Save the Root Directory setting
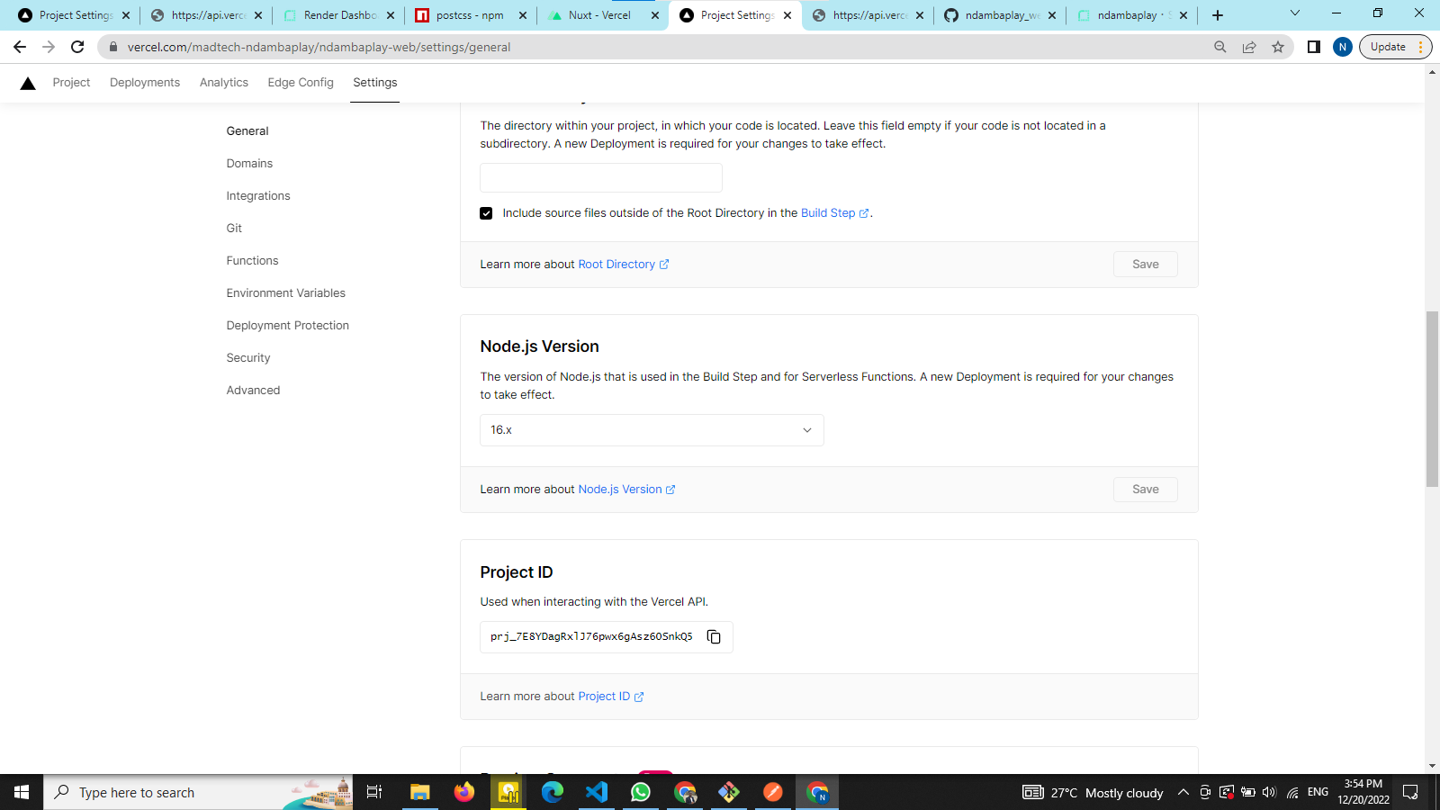Screen dimensions: 1440x810 pyautogui.click(x=1145, y=265)
